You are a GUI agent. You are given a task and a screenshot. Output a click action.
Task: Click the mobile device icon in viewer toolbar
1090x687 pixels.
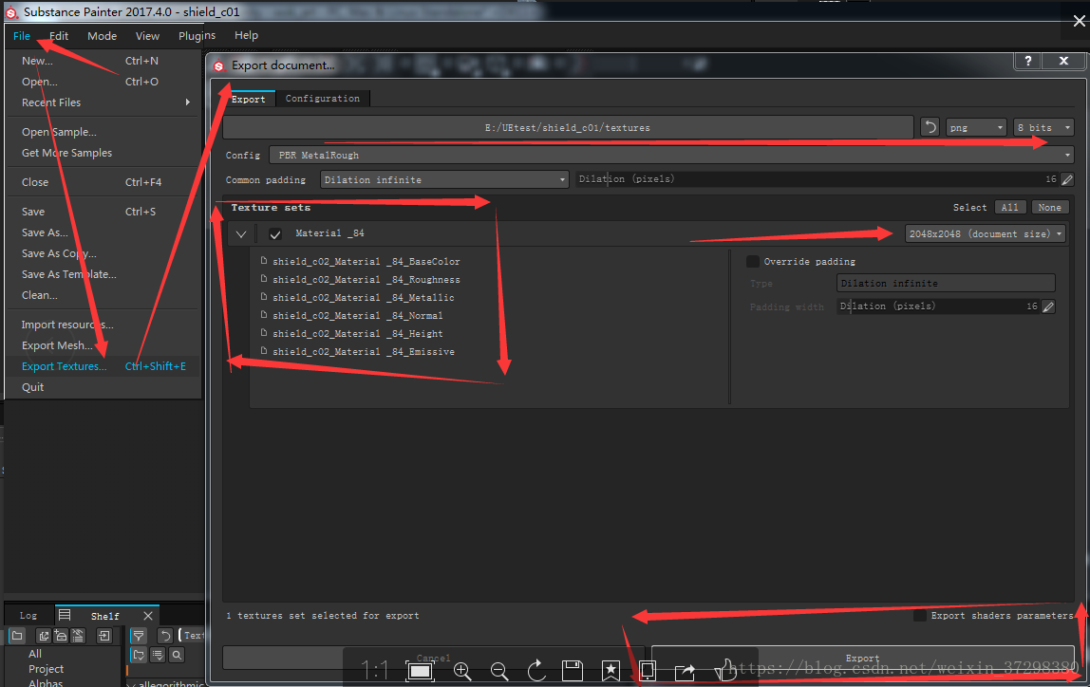648,670
